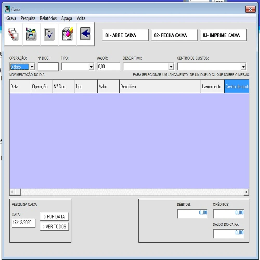Click the Apaga eraser toolbar icon
The image size is (260, 260).
click(67, 34)
